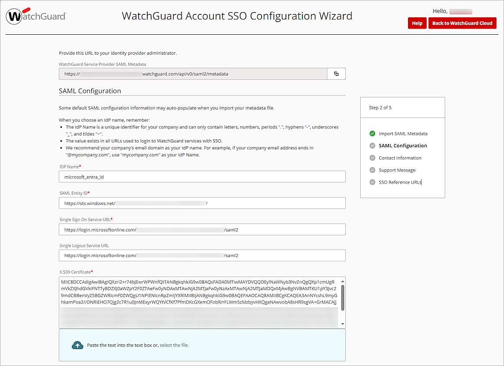
Task: Select the Support Message wizard step
Action: tap(398, 170)
